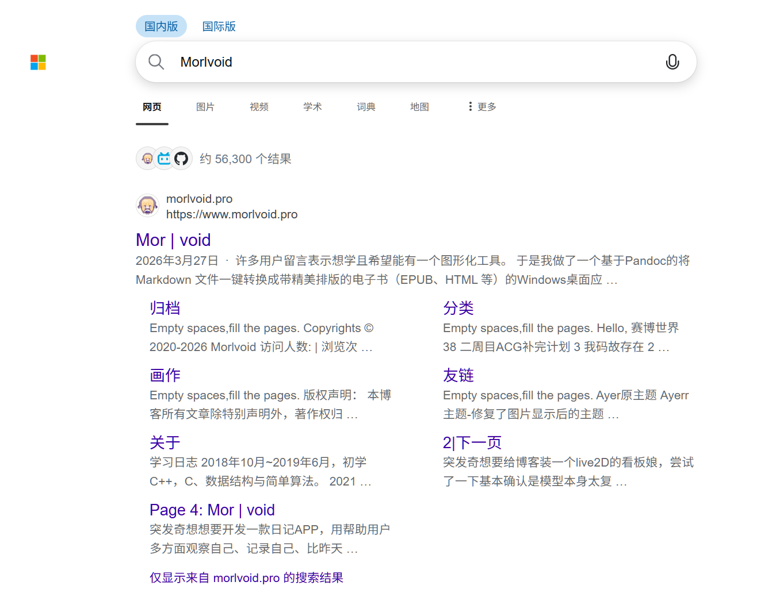Viewport: 776px width, 601px height.
Task: Open the "Mor | void" result title
Action: [173, 240]
